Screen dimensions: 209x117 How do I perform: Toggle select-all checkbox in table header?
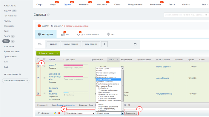[38, 59]
